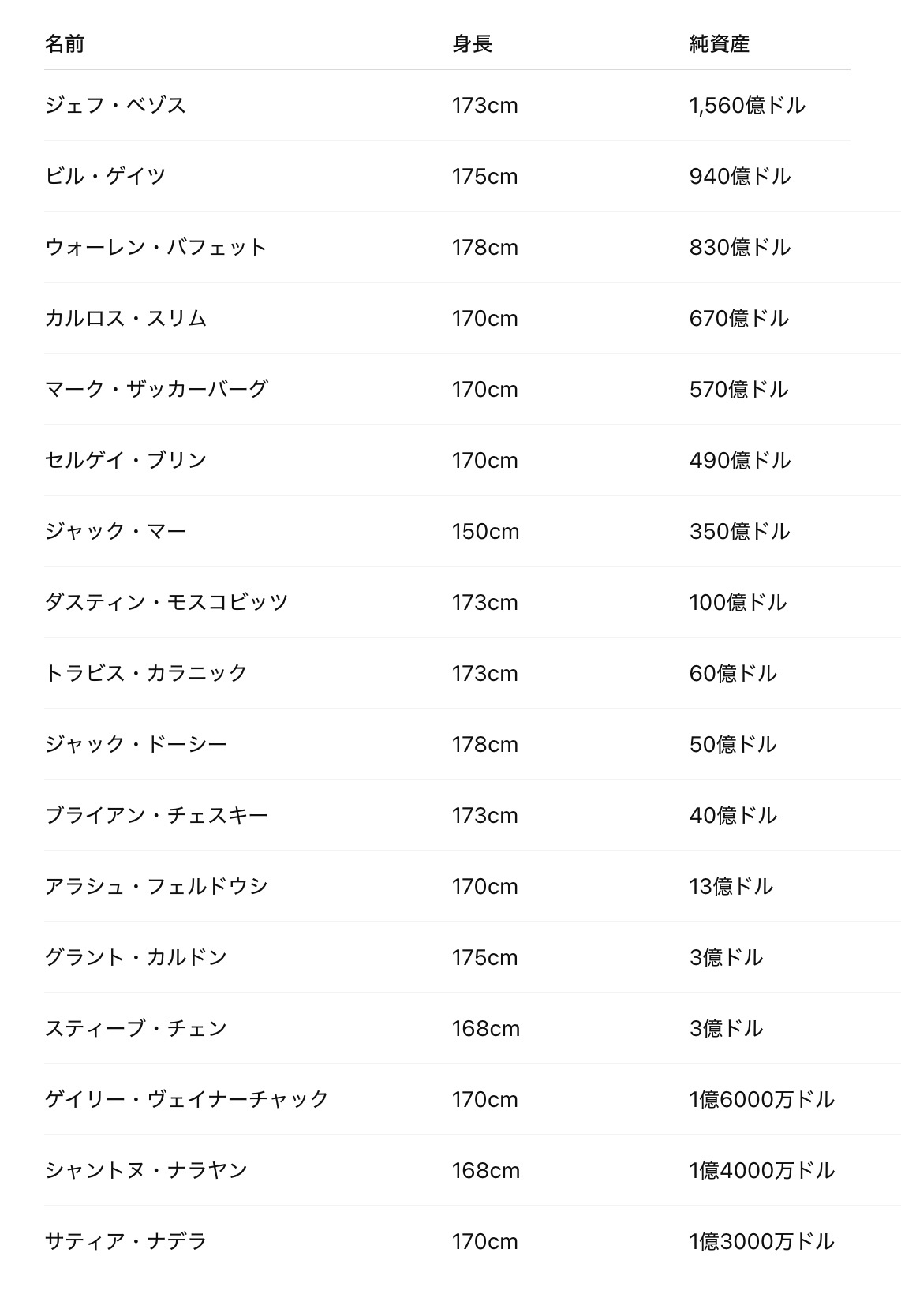Select the name ジェフ・ベゾス
This screenshot has height=1294, width=901.
coord(115,105)
